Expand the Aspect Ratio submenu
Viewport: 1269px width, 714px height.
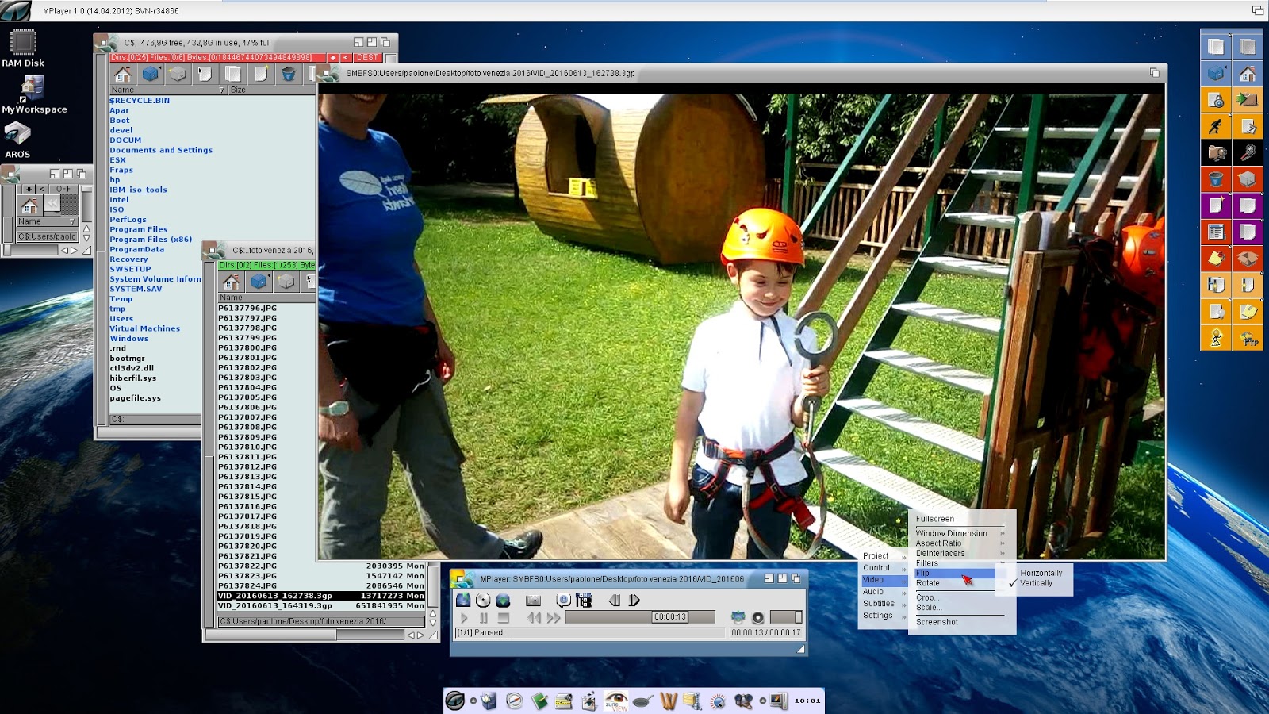click(960, 543)
